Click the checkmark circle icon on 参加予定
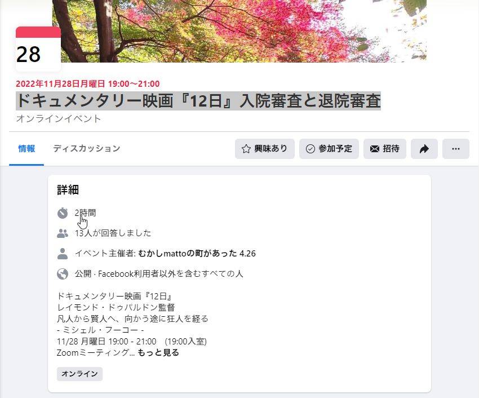This screenshot has width=479, height=398. (x=310, y=149)
